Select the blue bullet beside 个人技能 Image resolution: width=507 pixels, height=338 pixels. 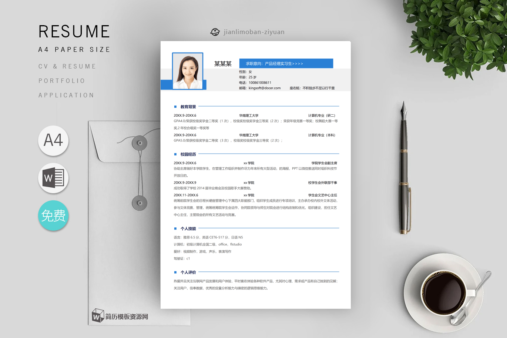click(x=175, y=228)
